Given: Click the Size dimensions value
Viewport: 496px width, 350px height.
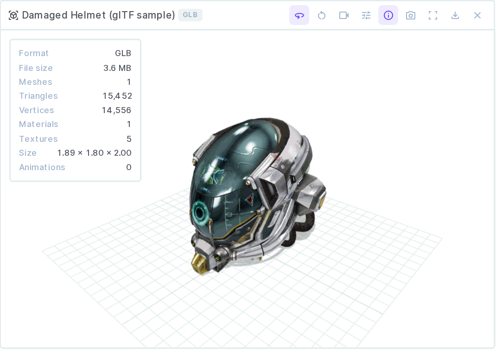Looking at the screenshot, I should (x=94, y=153).
